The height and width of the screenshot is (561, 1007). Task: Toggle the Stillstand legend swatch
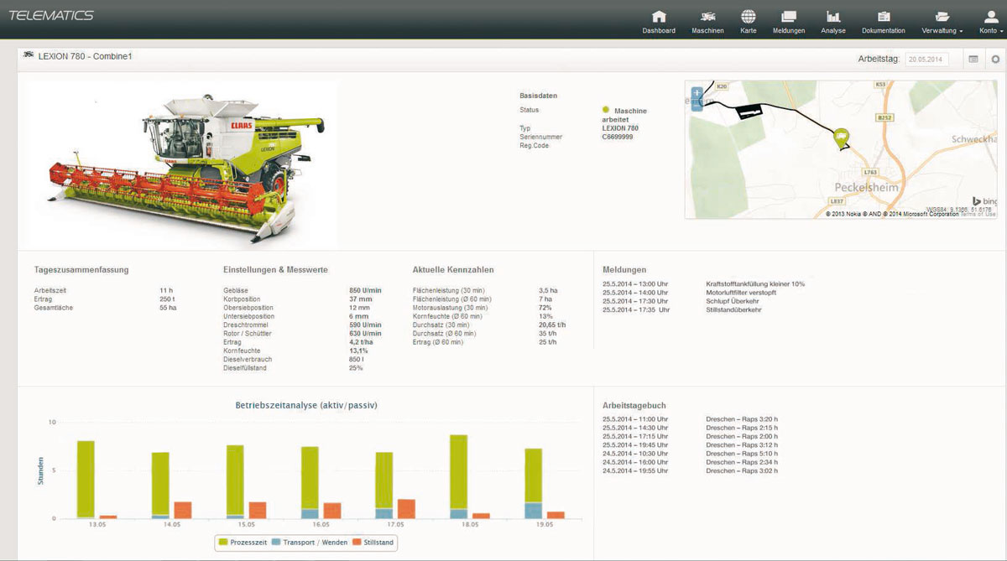click(358, 543)
